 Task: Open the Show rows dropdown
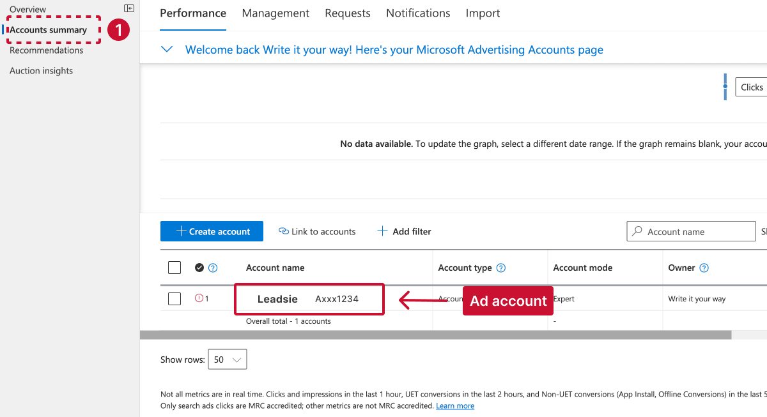pos(227,359)
